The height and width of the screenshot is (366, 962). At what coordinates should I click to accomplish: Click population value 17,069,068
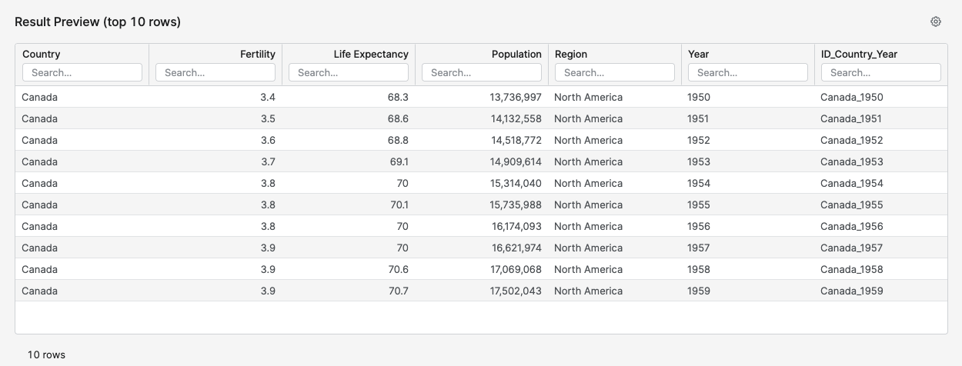[516, 269]
